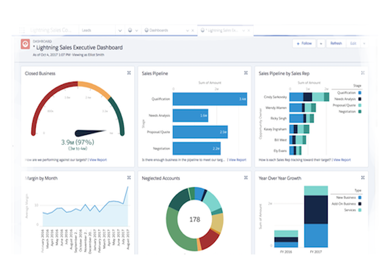390x280 pixels.
Task: Switch to the Leads tab
Action: click(x=87, y=30)
